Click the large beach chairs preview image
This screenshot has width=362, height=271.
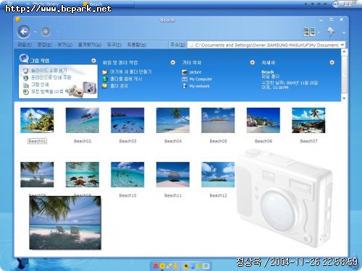[x=65, y=223]
